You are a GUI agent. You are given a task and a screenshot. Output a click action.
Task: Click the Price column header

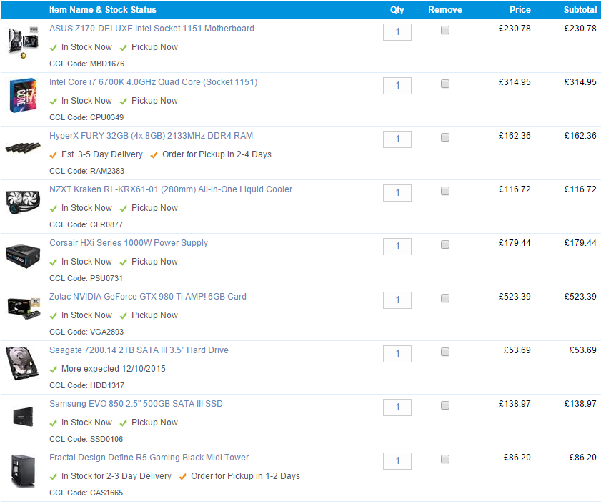pos(520,10)
